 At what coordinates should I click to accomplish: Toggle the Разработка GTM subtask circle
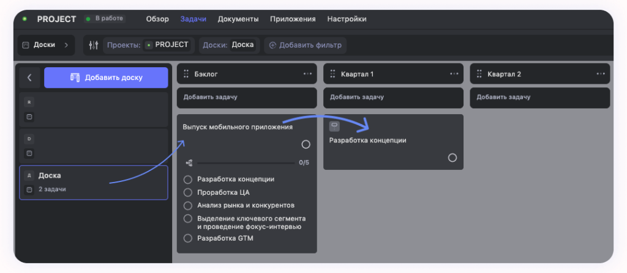point(188,238)
